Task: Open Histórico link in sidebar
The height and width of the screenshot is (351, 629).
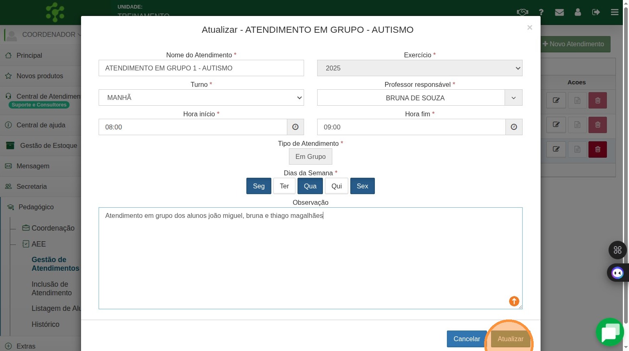Action: pos(45,324)
